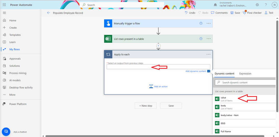The image size is (279, 137).
Task: Select the body List of Items entry
Action: (245, 107)
